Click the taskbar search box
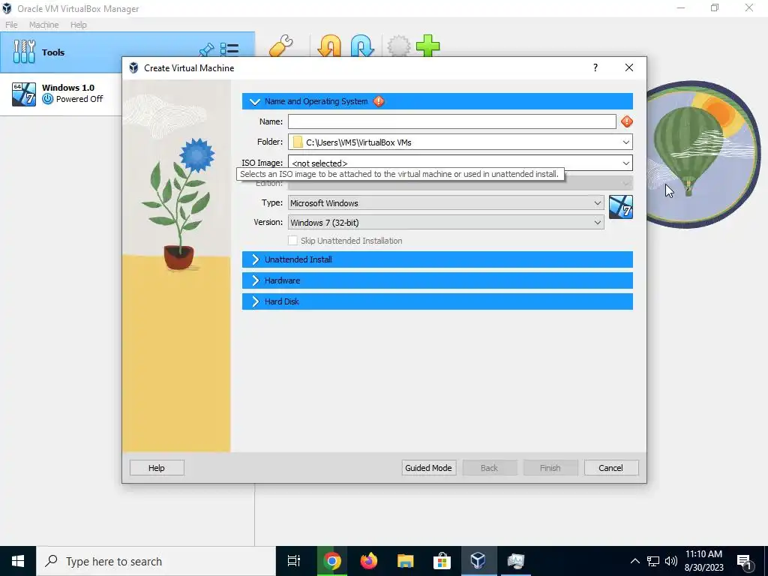The height and width of the screenshot is (576, 768). coord(156,561)
